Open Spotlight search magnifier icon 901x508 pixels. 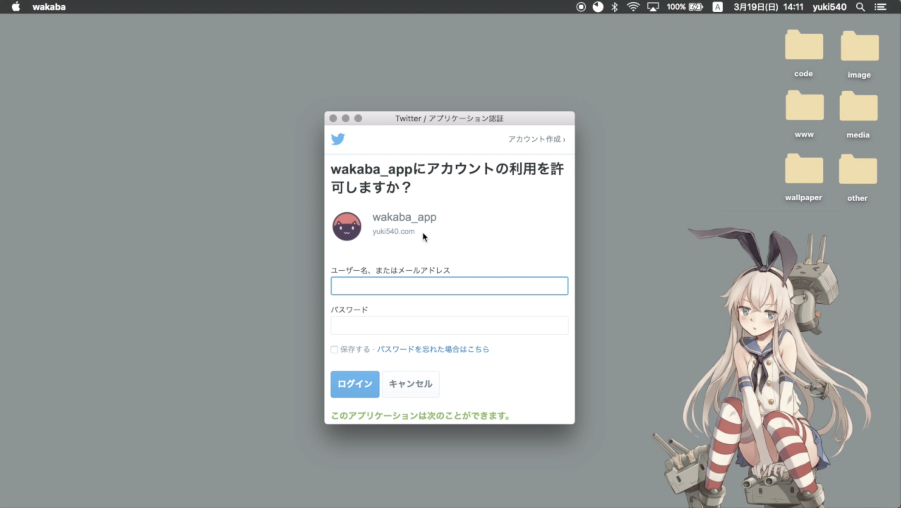[x=860, y=7]
